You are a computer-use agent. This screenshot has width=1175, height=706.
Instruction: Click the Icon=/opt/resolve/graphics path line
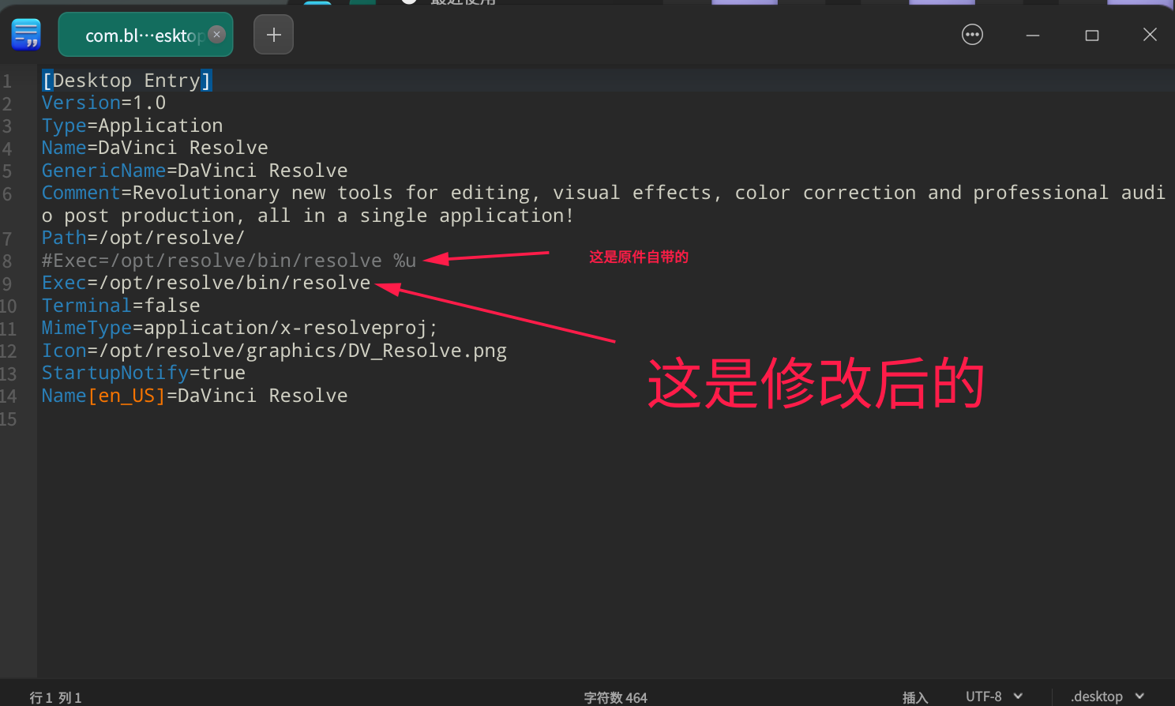pos(273,350)
